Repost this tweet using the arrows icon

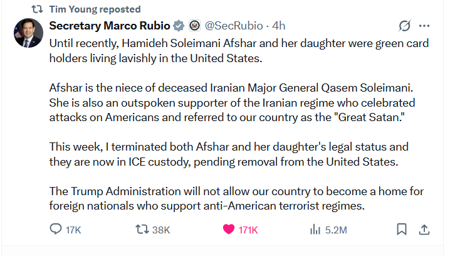(x=143, y=230)
